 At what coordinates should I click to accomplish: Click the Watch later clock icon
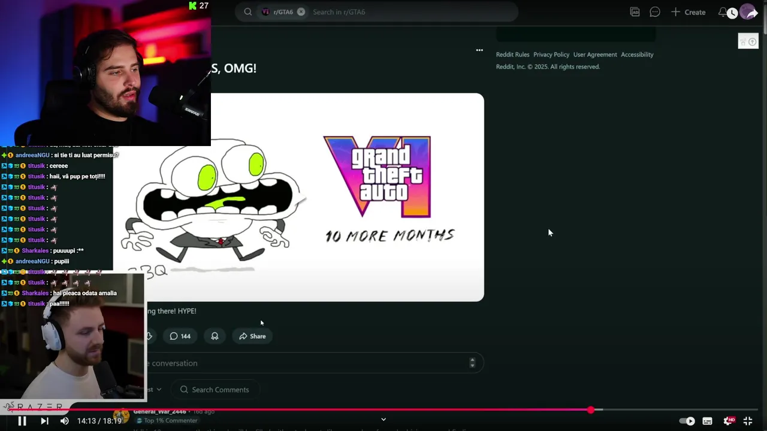point(732,13)
